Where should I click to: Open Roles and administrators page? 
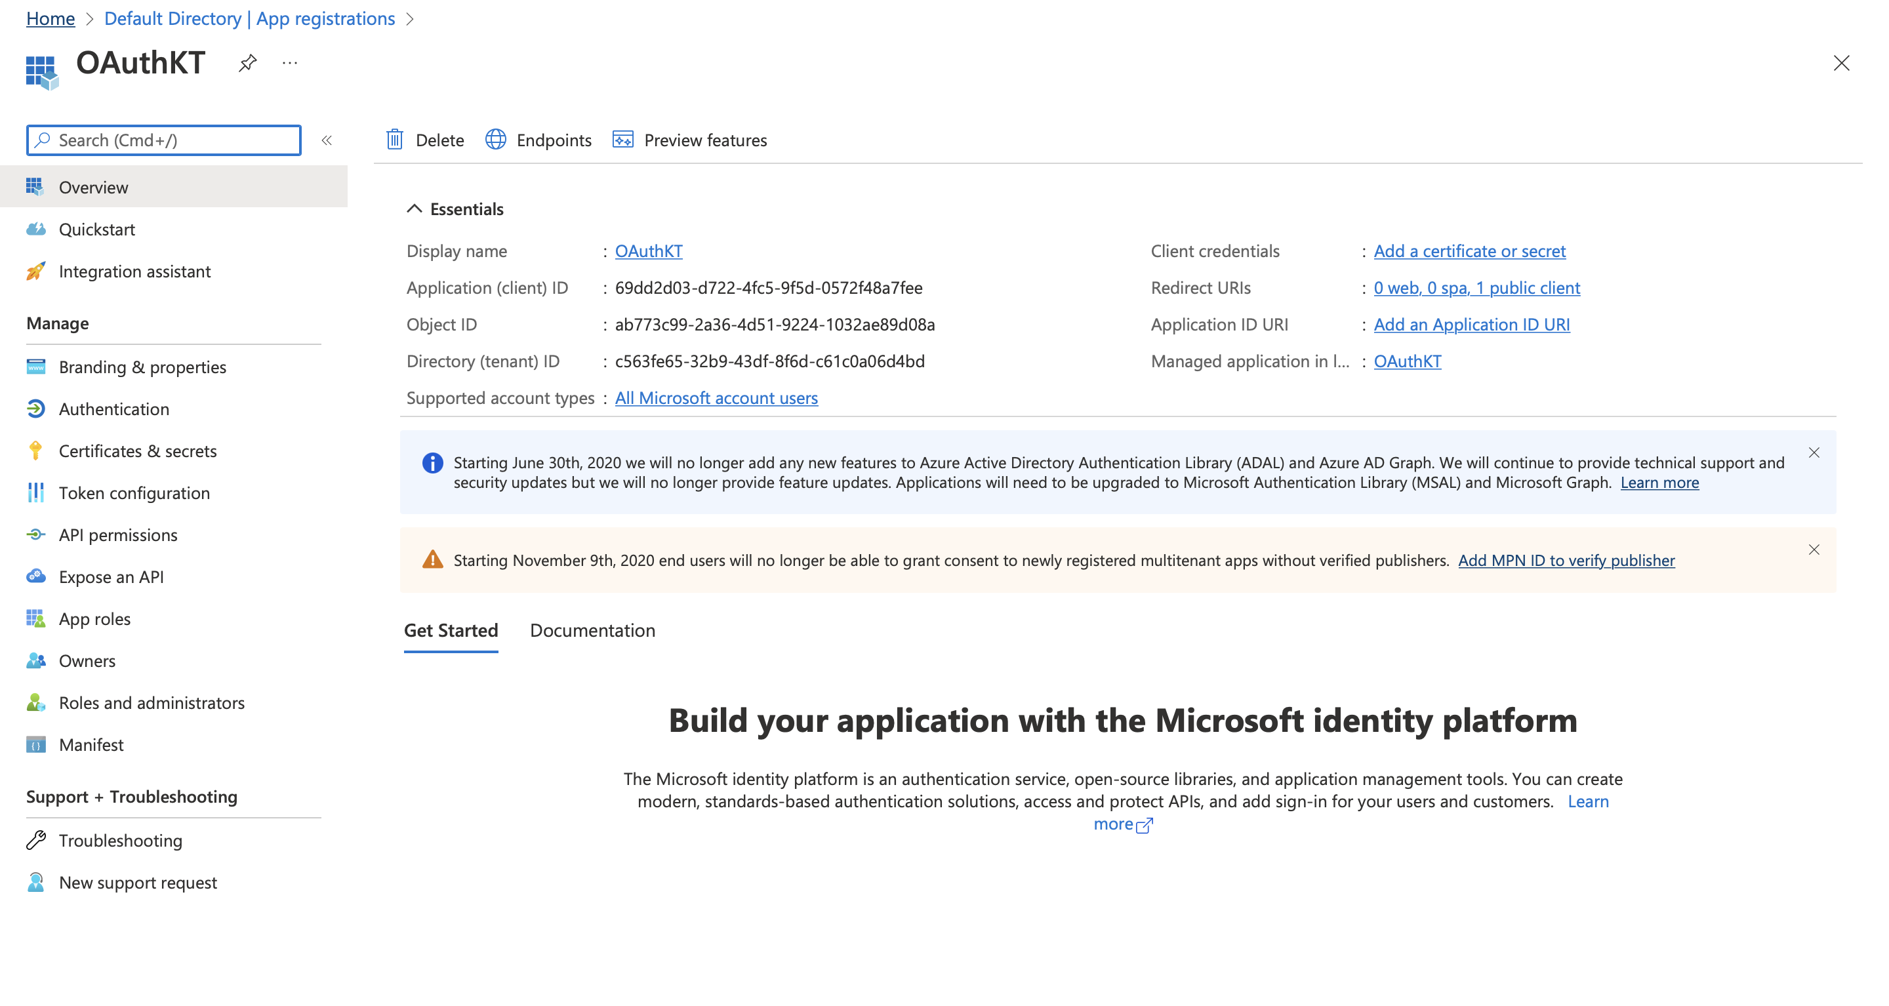tap(174, 702)
